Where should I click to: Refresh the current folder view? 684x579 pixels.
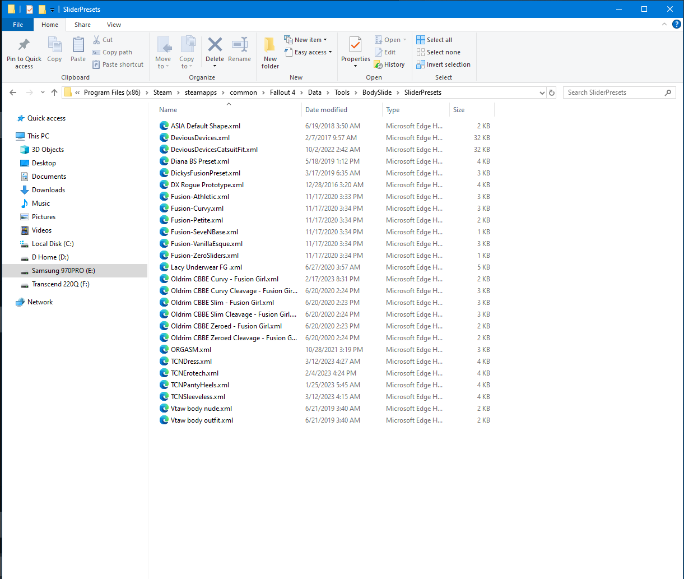pos(552,92)
